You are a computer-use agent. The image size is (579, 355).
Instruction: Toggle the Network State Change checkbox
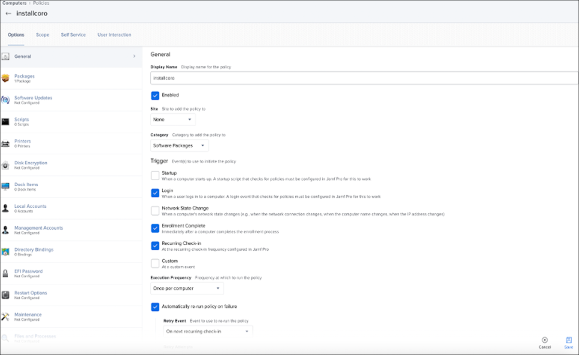(155, 210)
